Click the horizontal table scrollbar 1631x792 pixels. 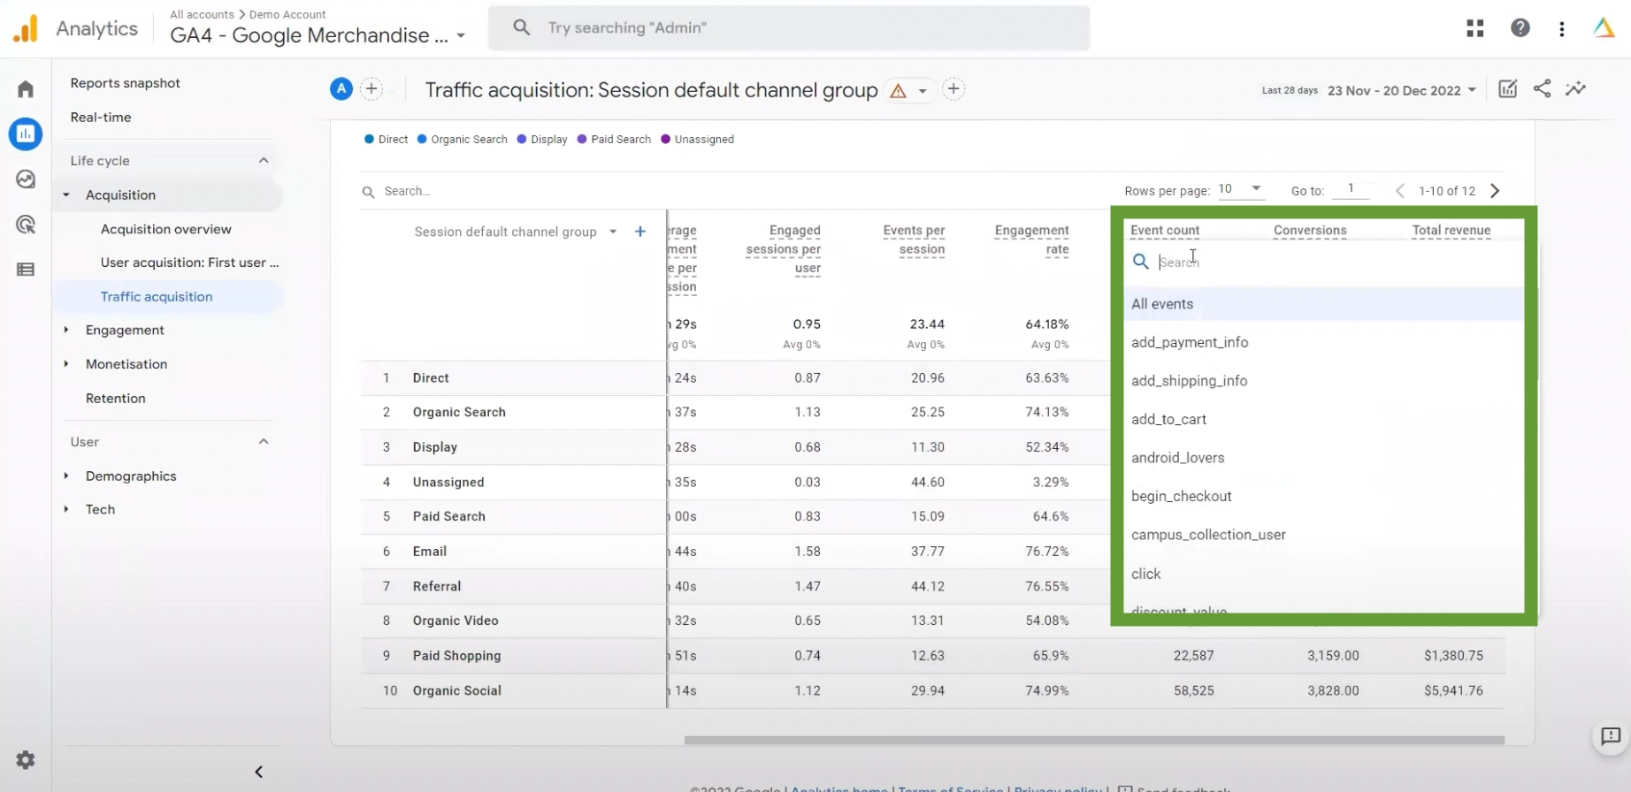pyautogui.click(x=1093, y=740)
